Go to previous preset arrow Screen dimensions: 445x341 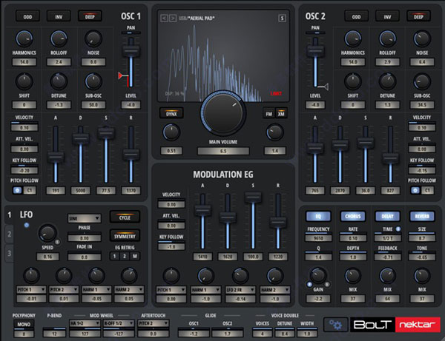[x=164, y=18]
